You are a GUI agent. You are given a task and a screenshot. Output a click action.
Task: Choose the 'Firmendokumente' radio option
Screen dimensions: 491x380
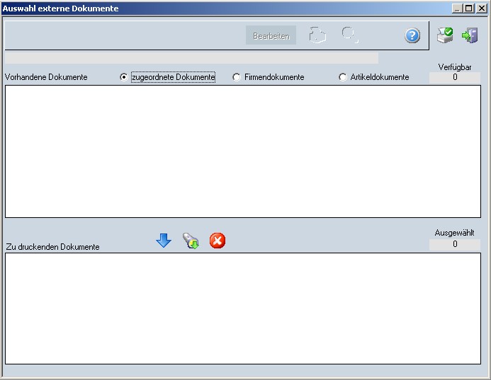point(237,77)
